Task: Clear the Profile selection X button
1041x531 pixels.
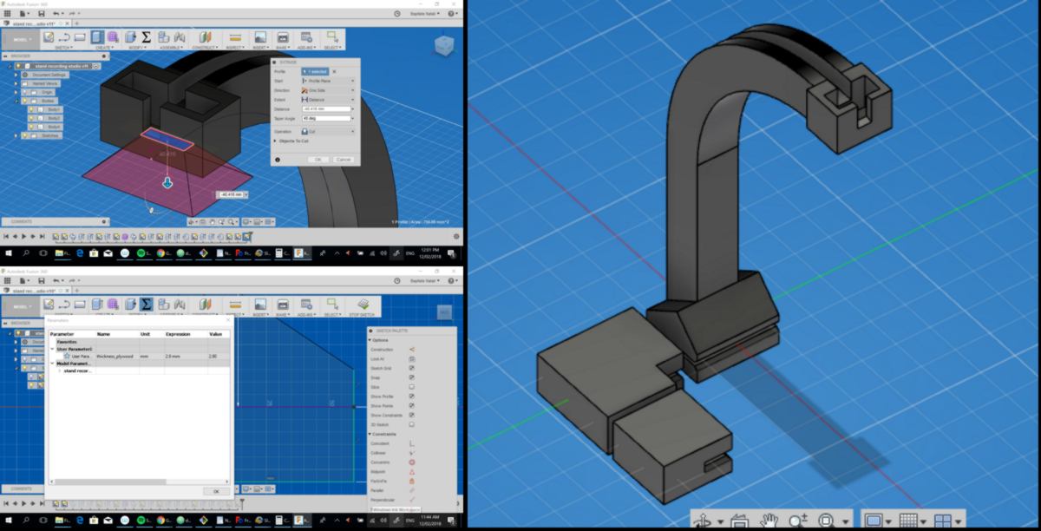Action: 335,71
